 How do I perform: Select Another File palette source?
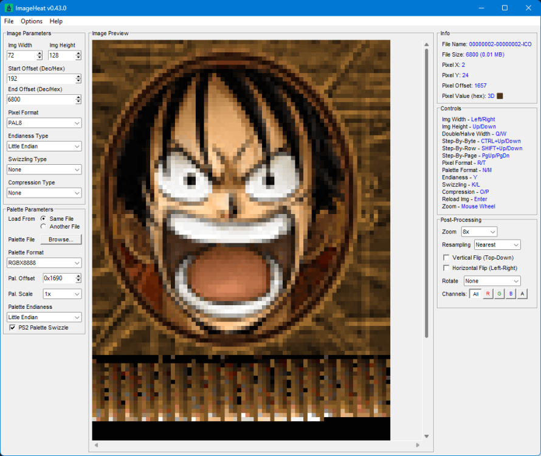tap(43, 226)
